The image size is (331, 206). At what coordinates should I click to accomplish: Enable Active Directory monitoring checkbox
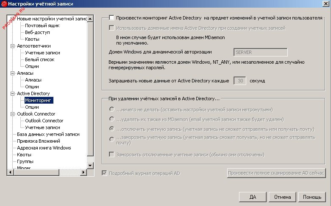click(x=111, y=18)
